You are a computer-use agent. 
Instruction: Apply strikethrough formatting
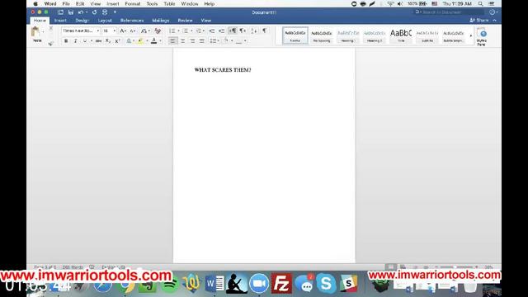point(98,41)
